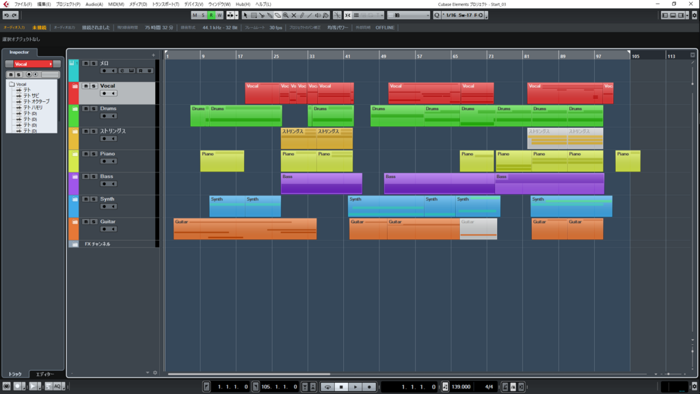Toggle Auto-Scroll button in toolbar
This screenshot has height=394, width=700.
[230, 15]
